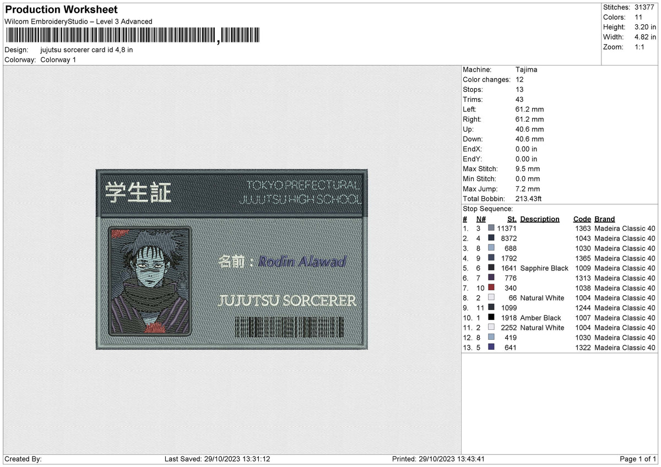
Task: Click the Machine value Tajima
Action: click(x=526, y=70)
